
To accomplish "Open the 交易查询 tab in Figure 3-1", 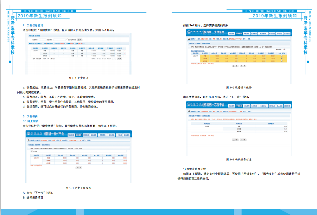I will pos(103,135).
